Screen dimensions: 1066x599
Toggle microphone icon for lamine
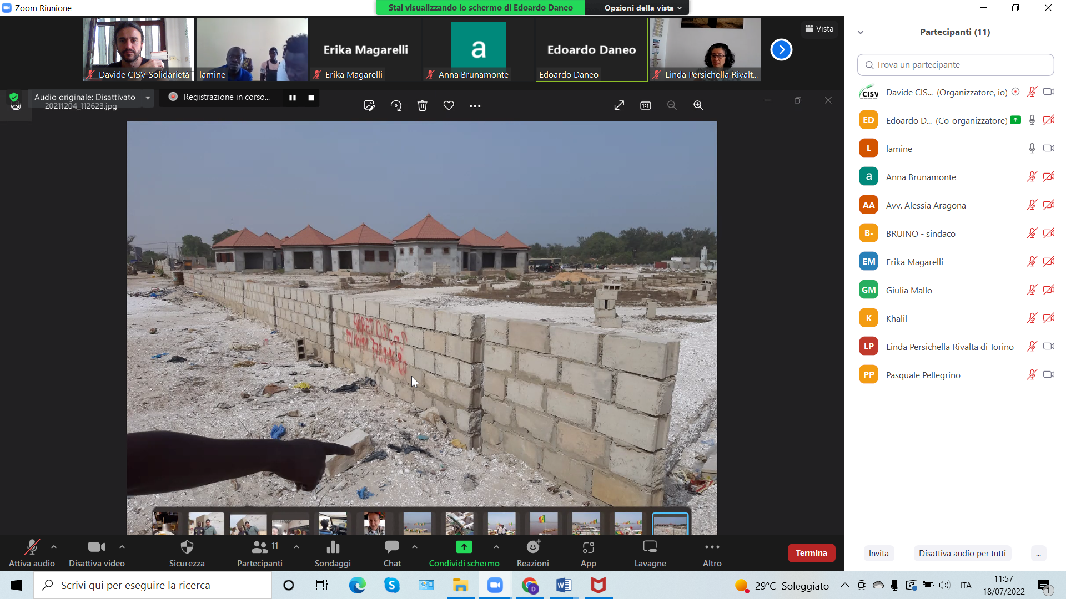point(1032,149)
